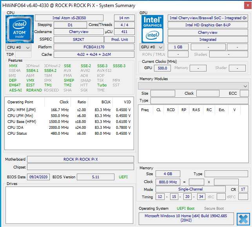This screenshot has height=227, width=252.
Task: Select the CPU IDA row
Action: (x=69, y=128)
